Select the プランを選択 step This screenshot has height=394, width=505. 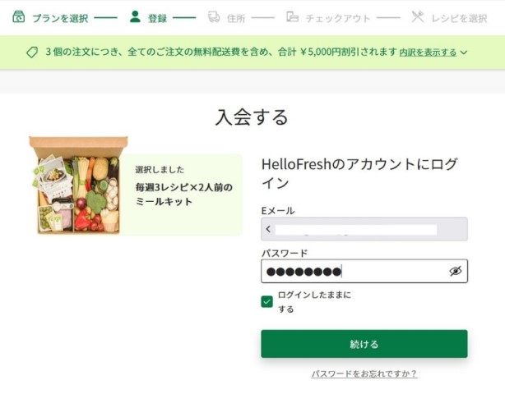click(x=60, y=18)
